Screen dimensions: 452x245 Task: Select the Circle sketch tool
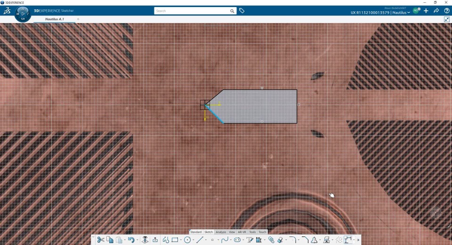[x=187, y=240]
